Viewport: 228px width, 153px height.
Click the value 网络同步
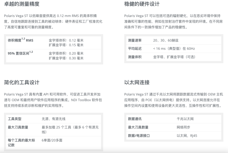tap(183, 127)
